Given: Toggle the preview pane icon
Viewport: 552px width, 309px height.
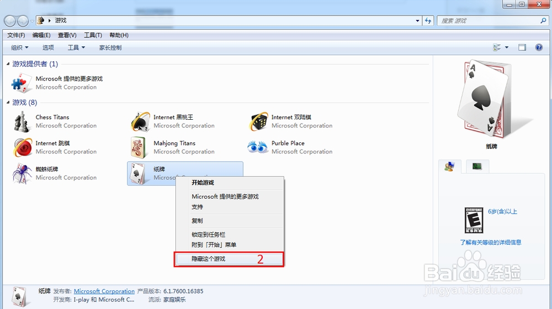Looking at the screenshot, I should pyautogui.click(x=522, y=47).
